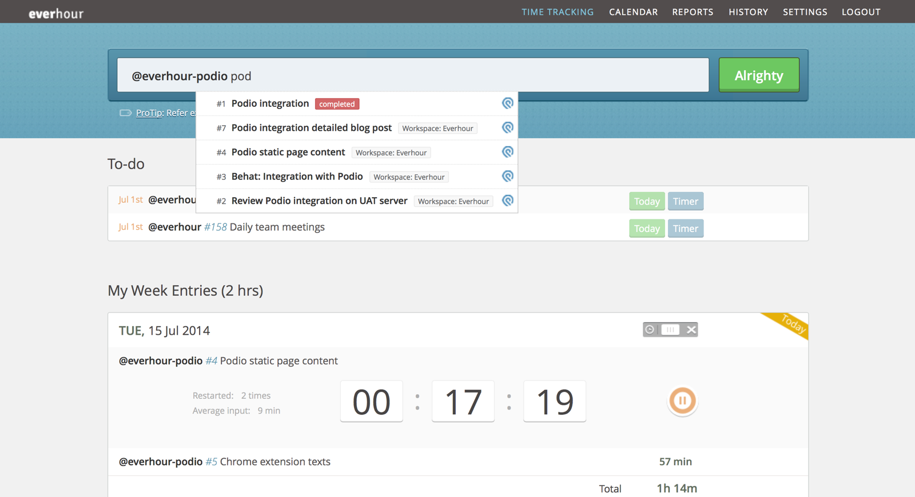
Task: Click the #158 task link in To-do
Action: 216,227
